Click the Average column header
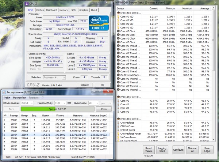The height and width of the screenshot is (162, 219). 202,8
